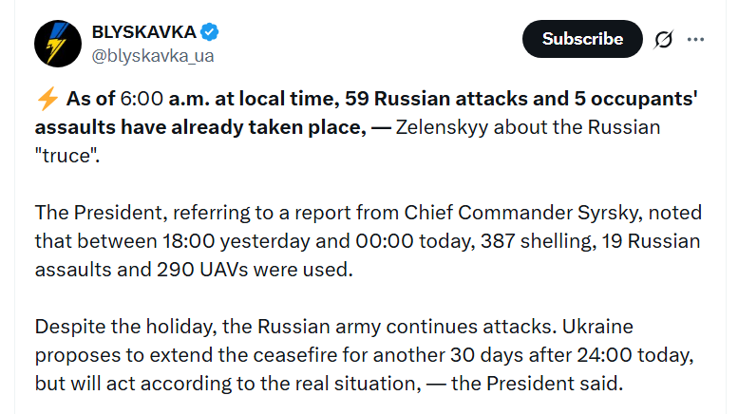Click the text "Zelenskyy about the Russian"
The image size is (738, 414).
527,127
